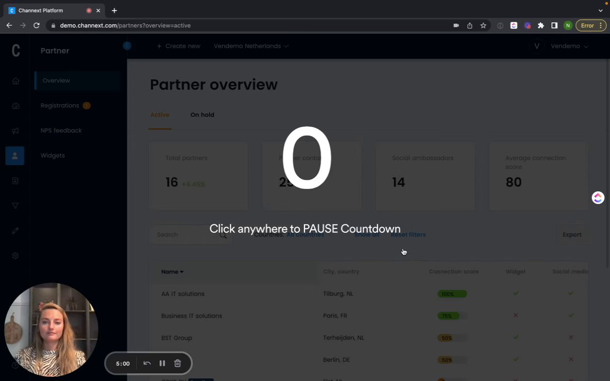Screen dimensions: 610x381
Task: Click the Tilburg, NL cell
Action: 338,294
